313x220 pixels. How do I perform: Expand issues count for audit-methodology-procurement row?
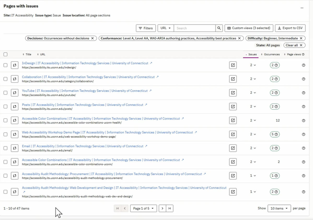click(x=253, y=176)
